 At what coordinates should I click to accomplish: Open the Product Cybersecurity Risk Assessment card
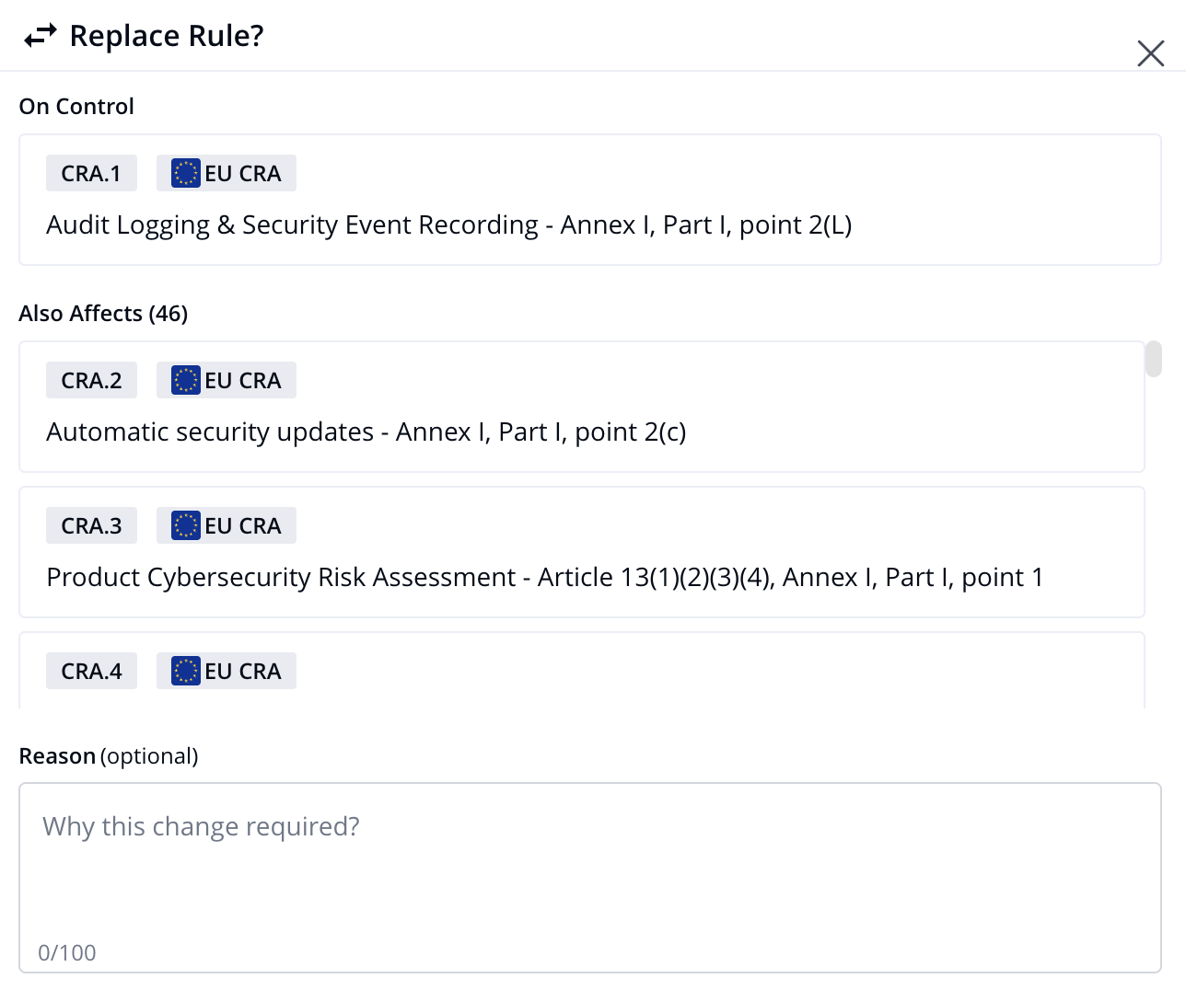582,552
